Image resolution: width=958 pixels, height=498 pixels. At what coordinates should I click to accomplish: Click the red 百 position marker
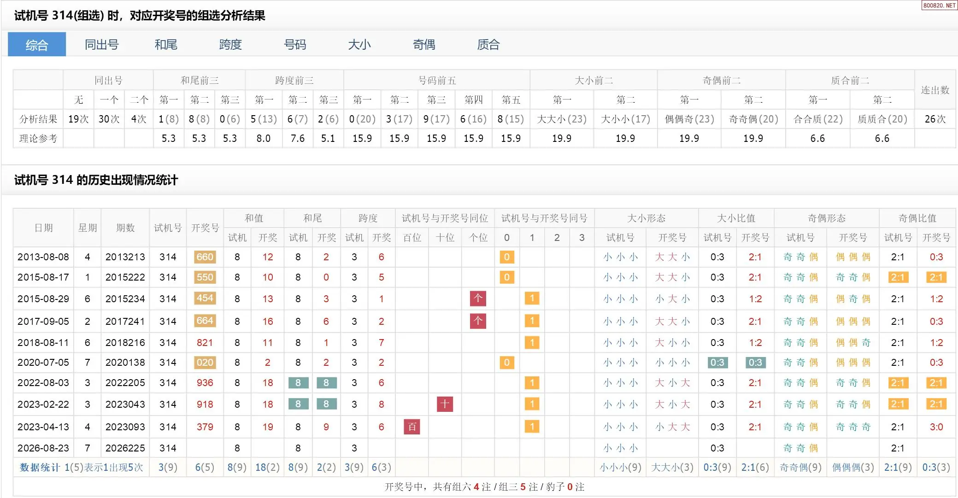[412, 427]
